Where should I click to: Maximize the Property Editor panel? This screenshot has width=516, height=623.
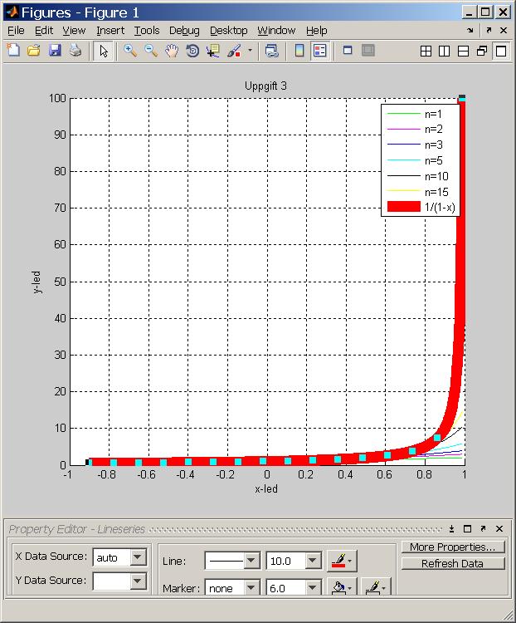[x=468, y=529]
